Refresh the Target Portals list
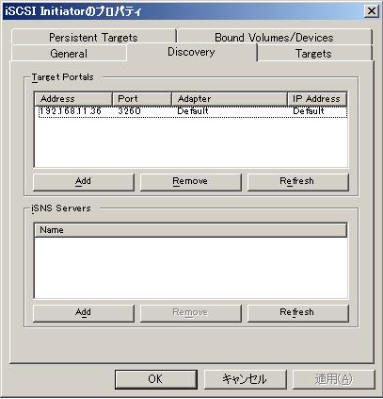This screenshot has height=399, width=383. pos(298,181)
